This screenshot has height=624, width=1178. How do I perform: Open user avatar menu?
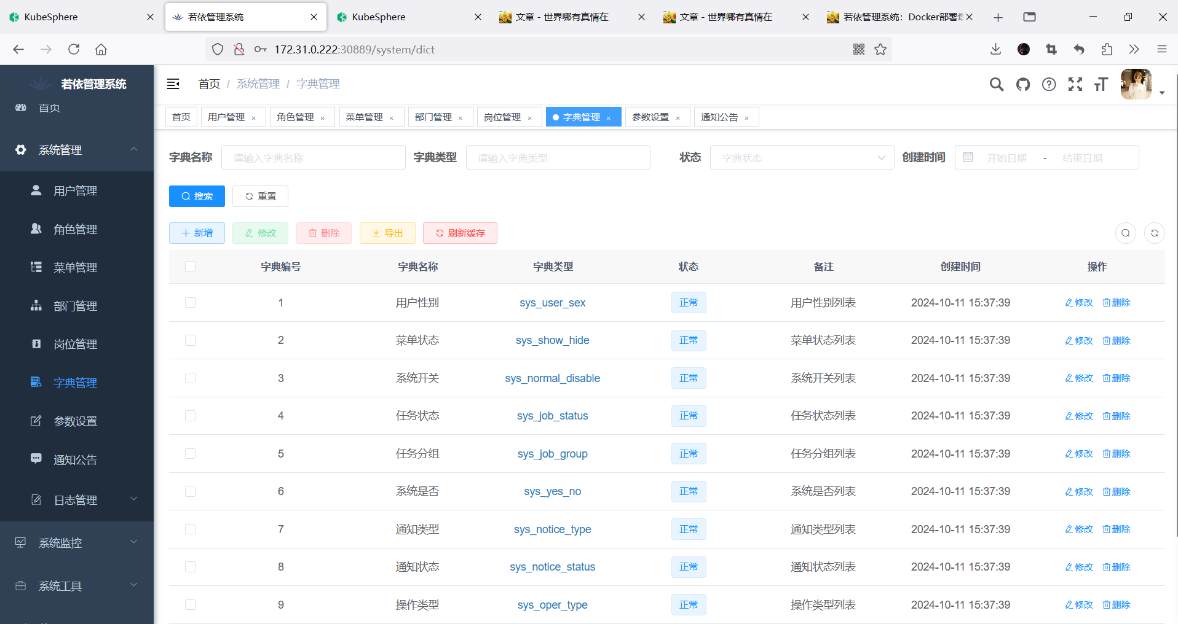pos(1136,84)
